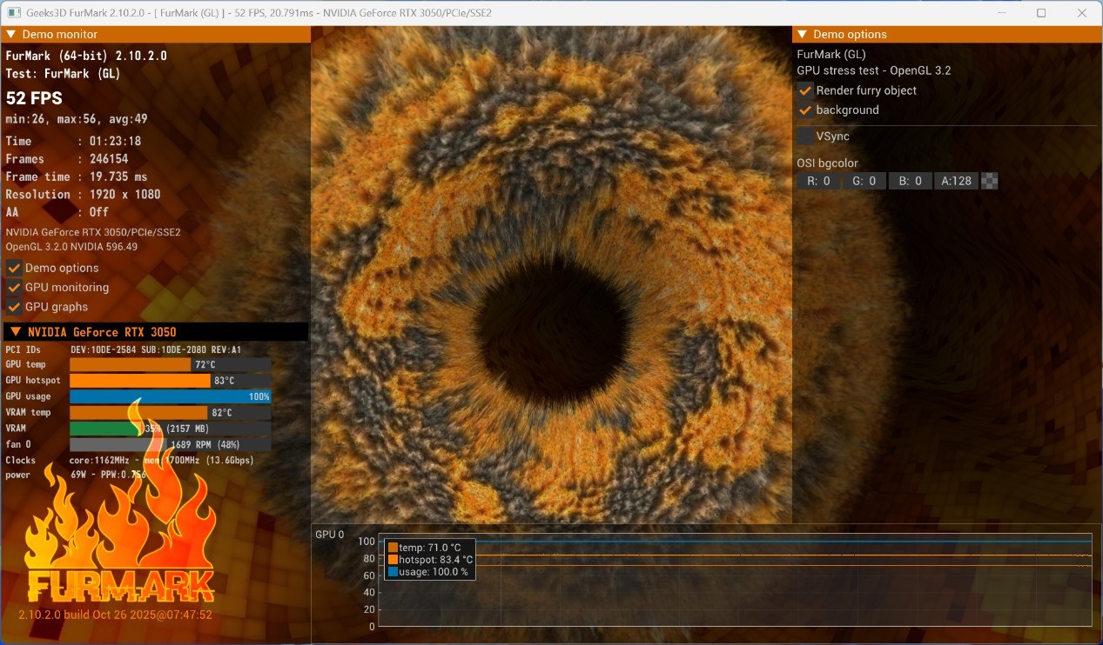Click the min:26, max:56, avg:49 line
The image size is (1103, 645).
(x=77, y=119)
